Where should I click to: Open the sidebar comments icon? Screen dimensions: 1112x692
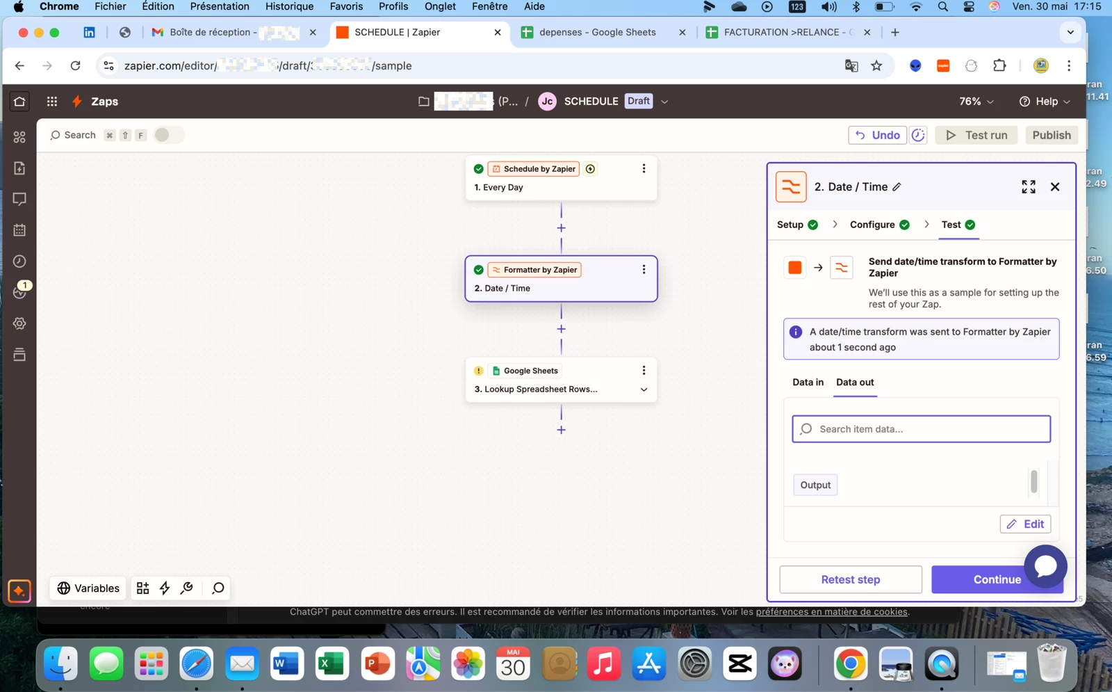click(19, 200)
